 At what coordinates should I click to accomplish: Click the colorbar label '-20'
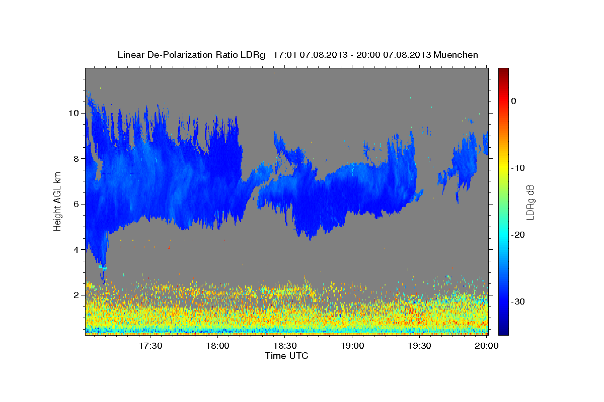pos(518,235)
